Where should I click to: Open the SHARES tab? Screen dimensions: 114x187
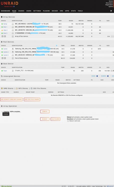click(21, 11)
